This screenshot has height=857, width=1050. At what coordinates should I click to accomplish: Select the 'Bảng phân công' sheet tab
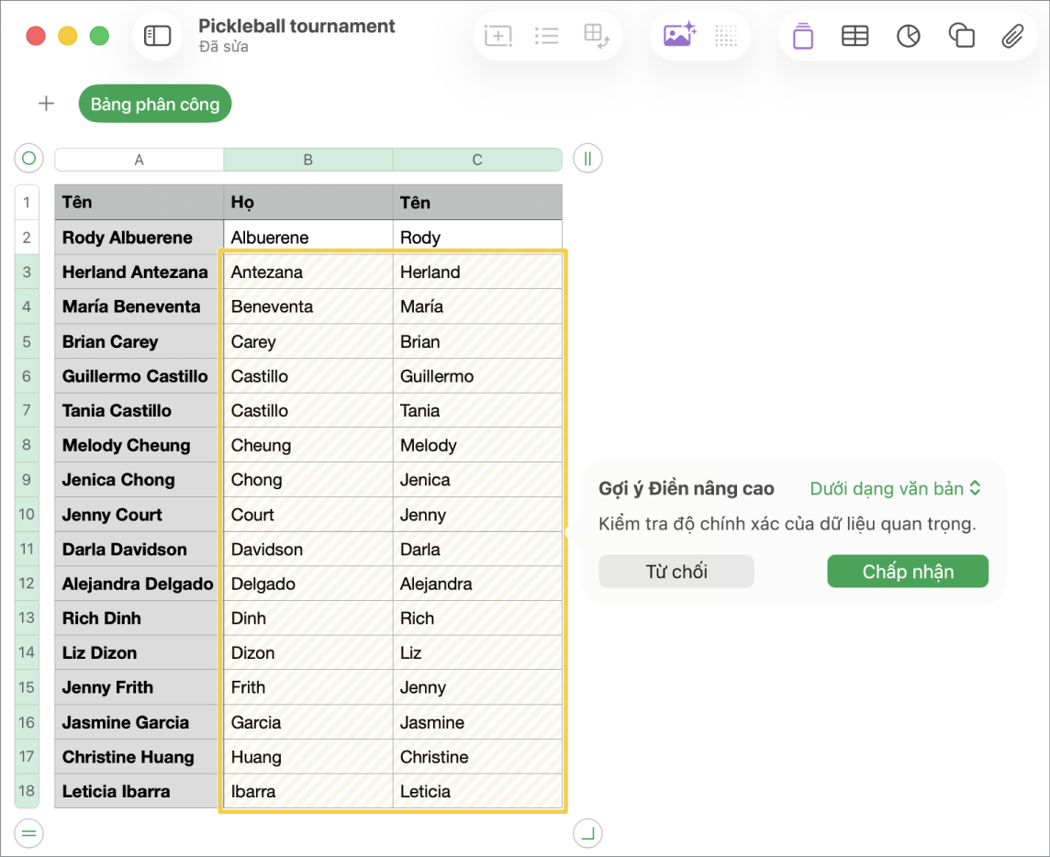coord(155,104)
